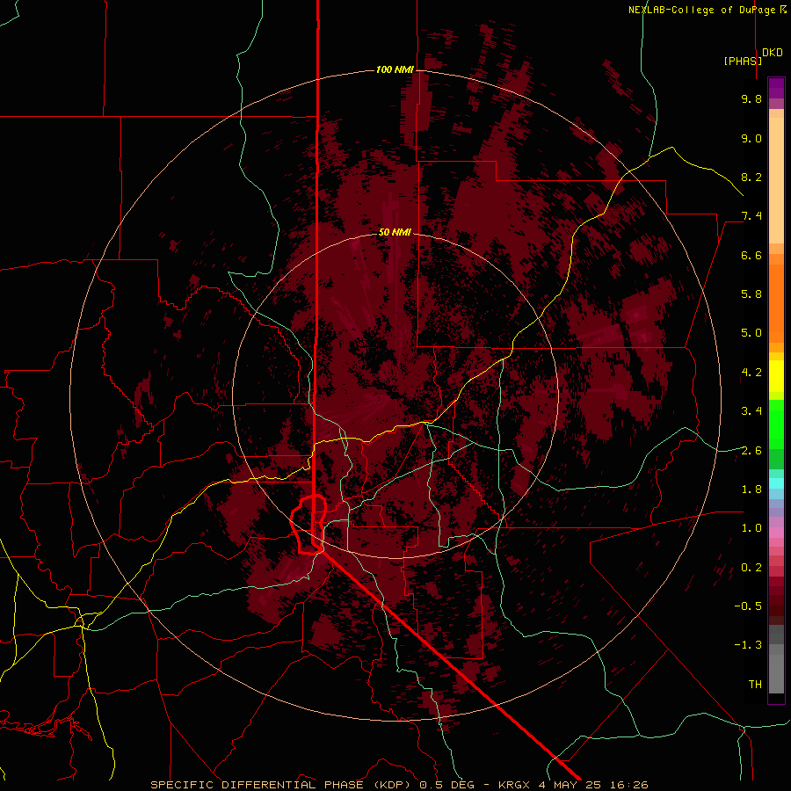791x791 pixels.
Task: Click the 4.2 legend value
Action: (x=751, y=373)
